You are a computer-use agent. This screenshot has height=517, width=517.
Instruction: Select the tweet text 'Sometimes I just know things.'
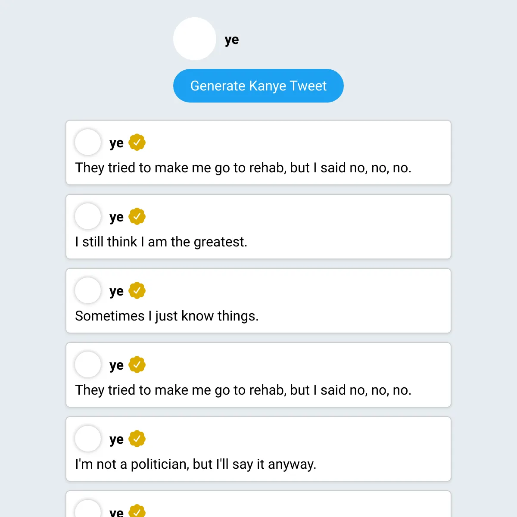pos(167,316)
